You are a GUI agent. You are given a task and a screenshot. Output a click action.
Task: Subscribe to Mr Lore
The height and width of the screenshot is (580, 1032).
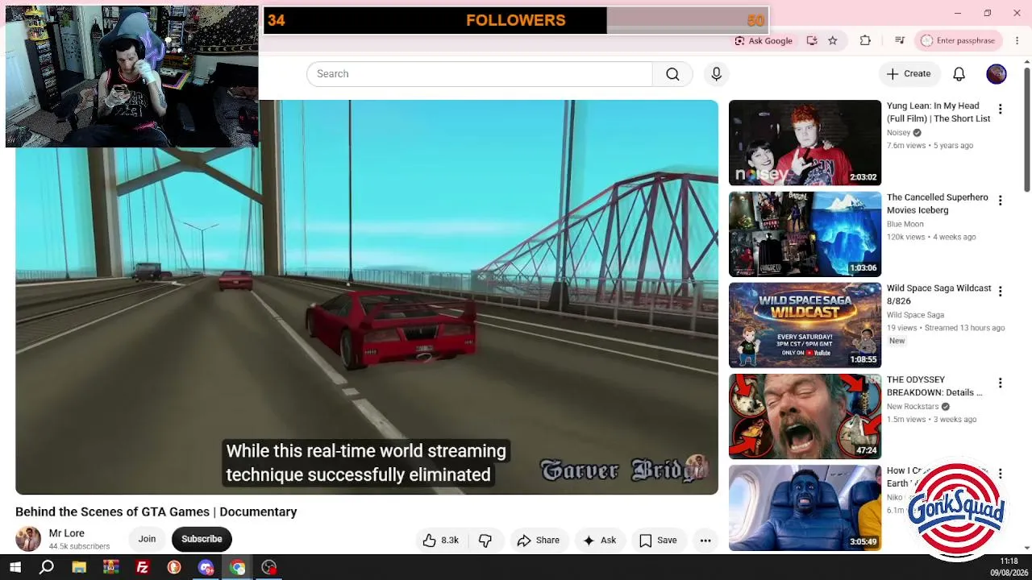[202, 539]
